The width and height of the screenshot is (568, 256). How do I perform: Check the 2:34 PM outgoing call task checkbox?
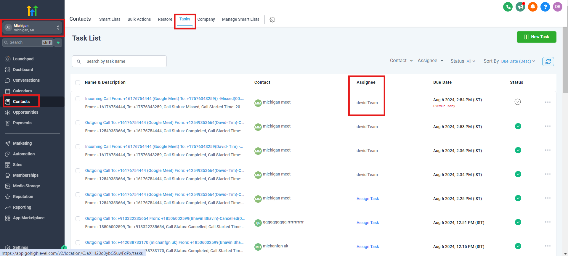[78, 171]
